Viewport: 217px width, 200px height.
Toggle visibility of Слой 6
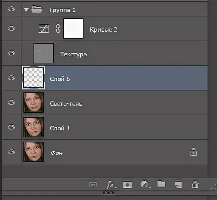click(11, 78)
